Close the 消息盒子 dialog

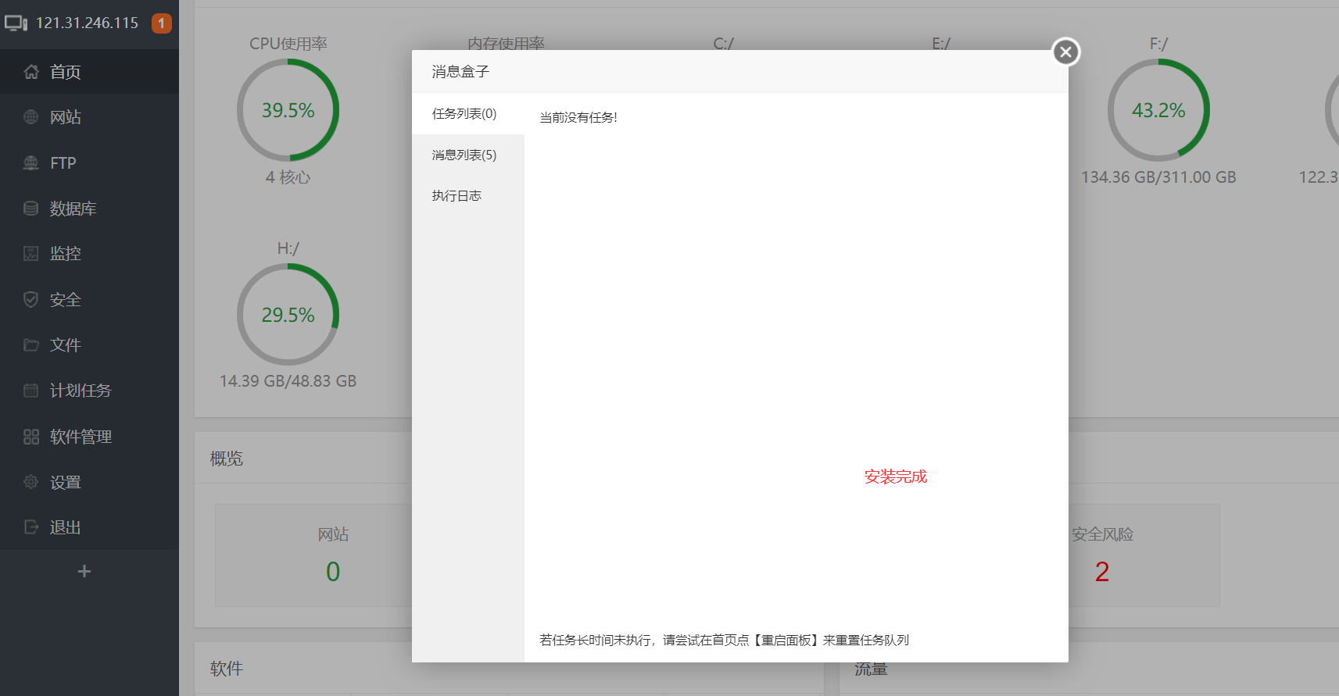click(x=1065, y=52)
